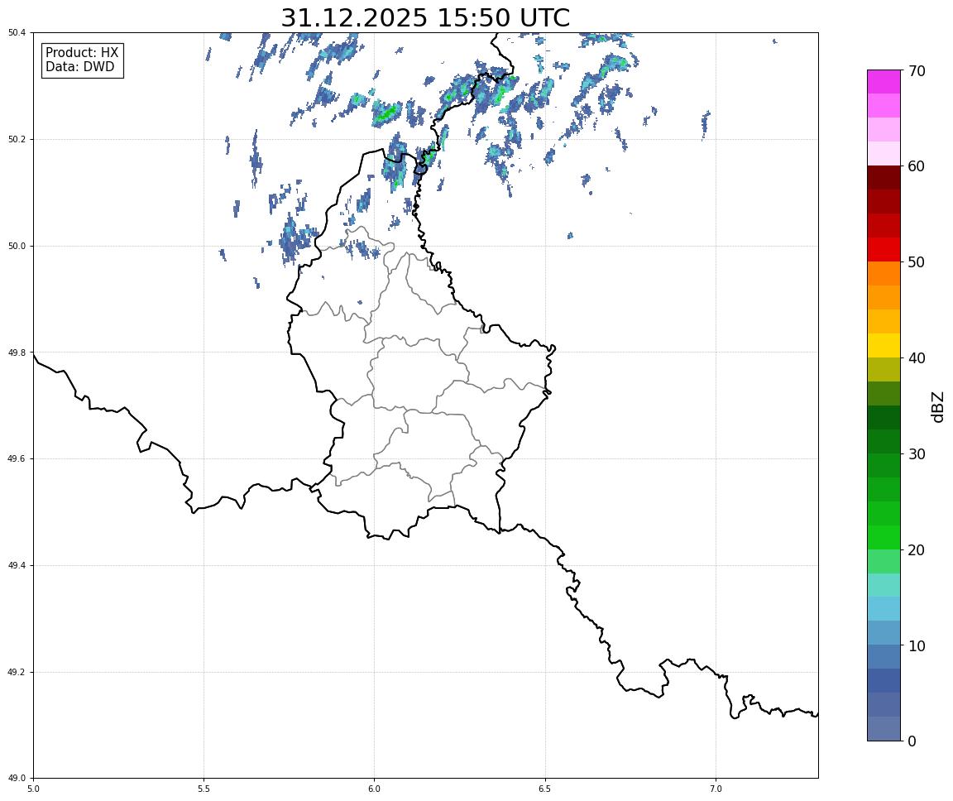Click the latitude label 49.0
The image size is (953, 801).
click(17, 779)
